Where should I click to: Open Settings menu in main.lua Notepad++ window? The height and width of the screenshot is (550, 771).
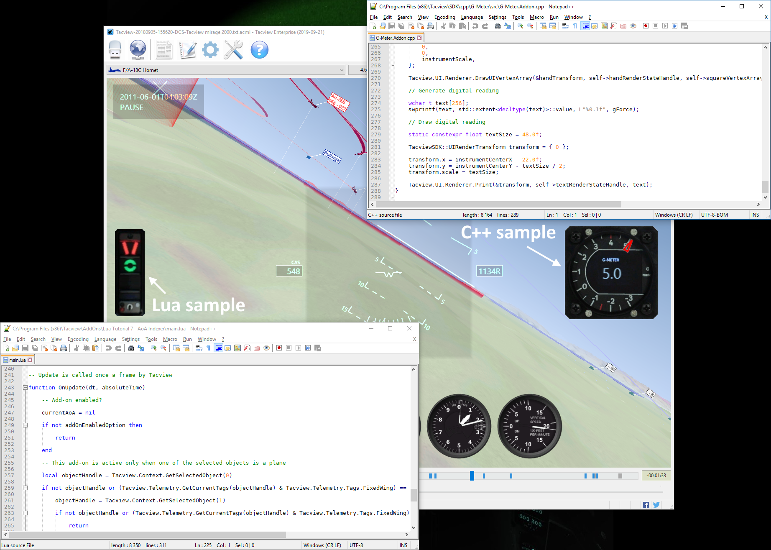tap(131, 339)
